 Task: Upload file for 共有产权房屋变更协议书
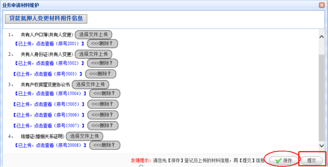point(90,85)
